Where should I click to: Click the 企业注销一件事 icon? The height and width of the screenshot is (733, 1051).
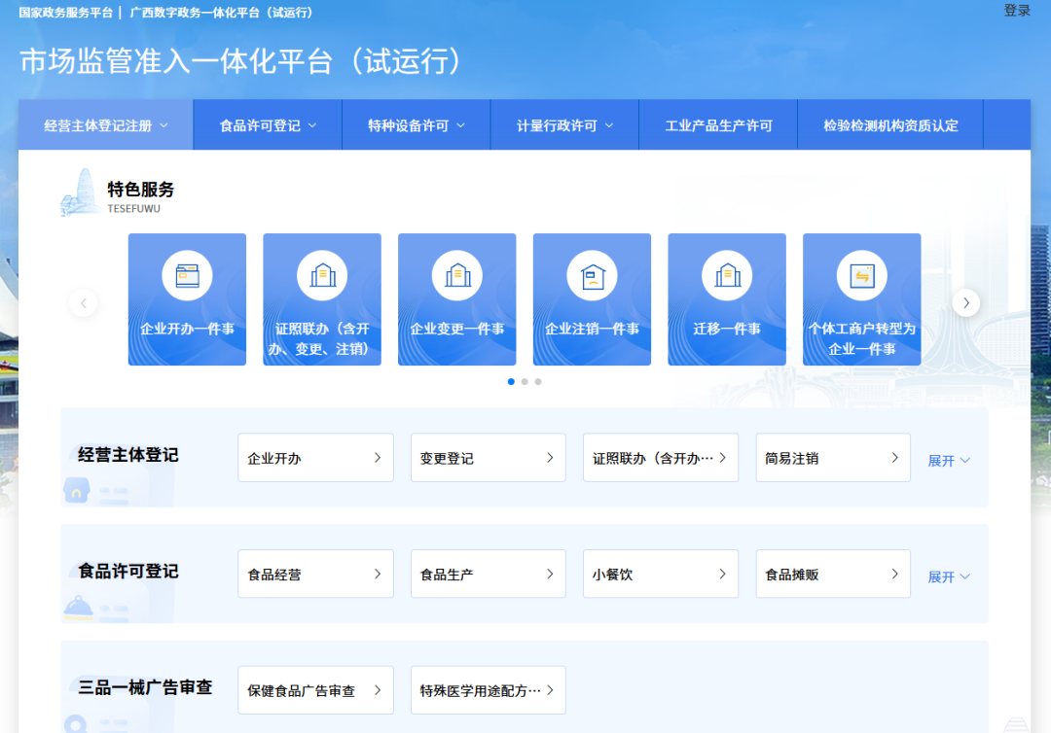[x=592, y=276]
